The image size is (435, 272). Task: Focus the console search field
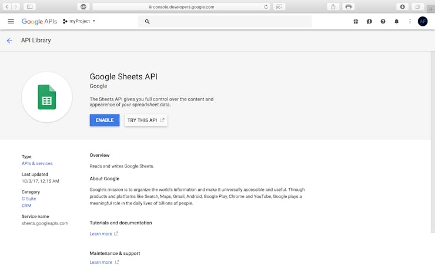tap(225, 21)
